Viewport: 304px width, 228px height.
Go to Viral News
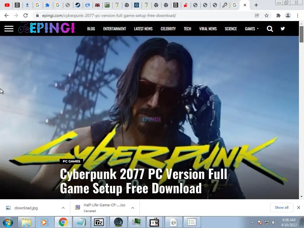click(x=208, y=29)
